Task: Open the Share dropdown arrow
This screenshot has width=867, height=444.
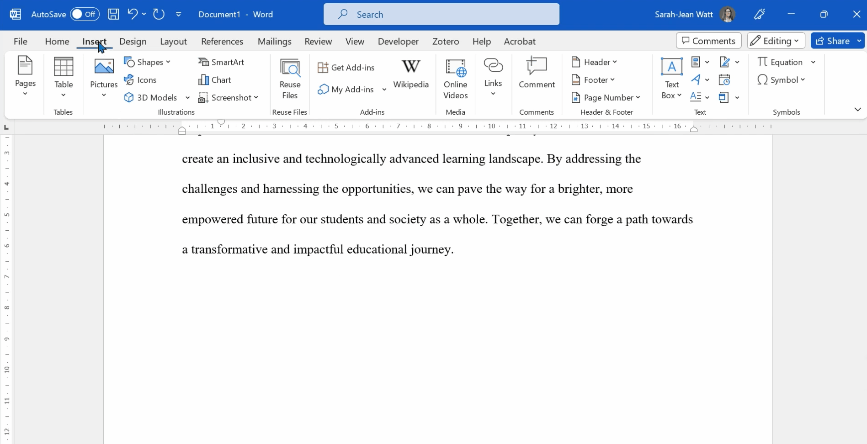Action: click(x=859, y=41)
